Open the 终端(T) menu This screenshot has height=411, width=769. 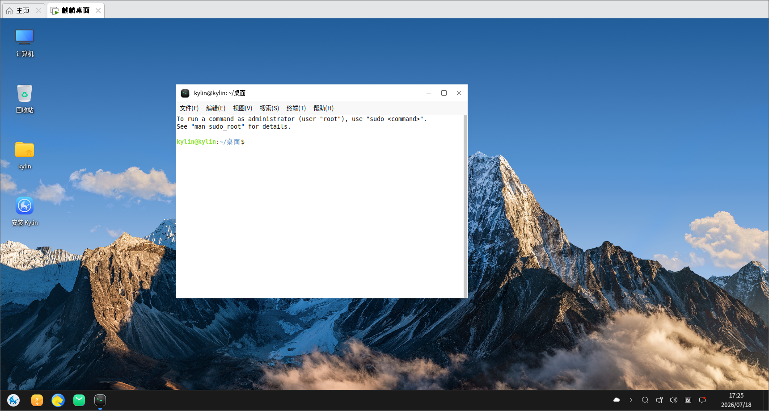click(296, 108)
